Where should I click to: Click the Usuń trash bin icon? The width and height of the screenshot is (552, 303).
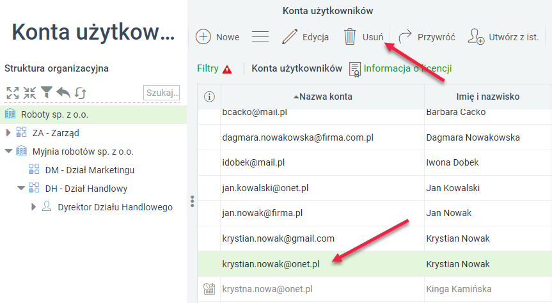pyautogui.click(x=350, y=36)
